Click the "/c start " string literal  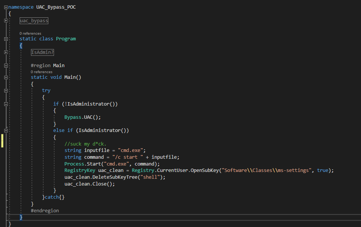pos(128,157)
